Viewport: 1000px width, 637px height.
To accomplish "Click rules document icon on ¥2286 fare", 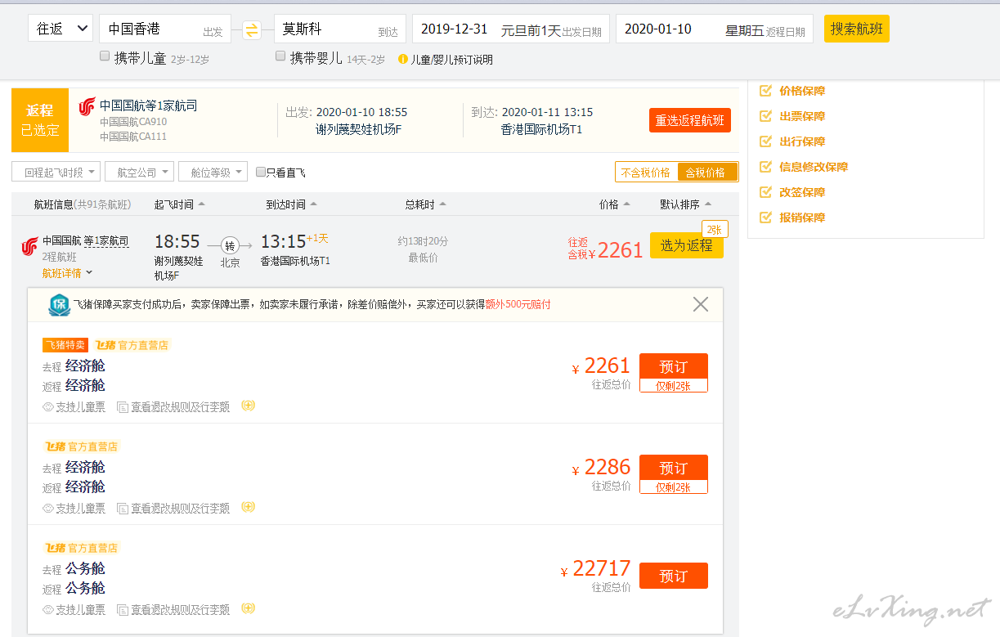I will coord(123,508).
